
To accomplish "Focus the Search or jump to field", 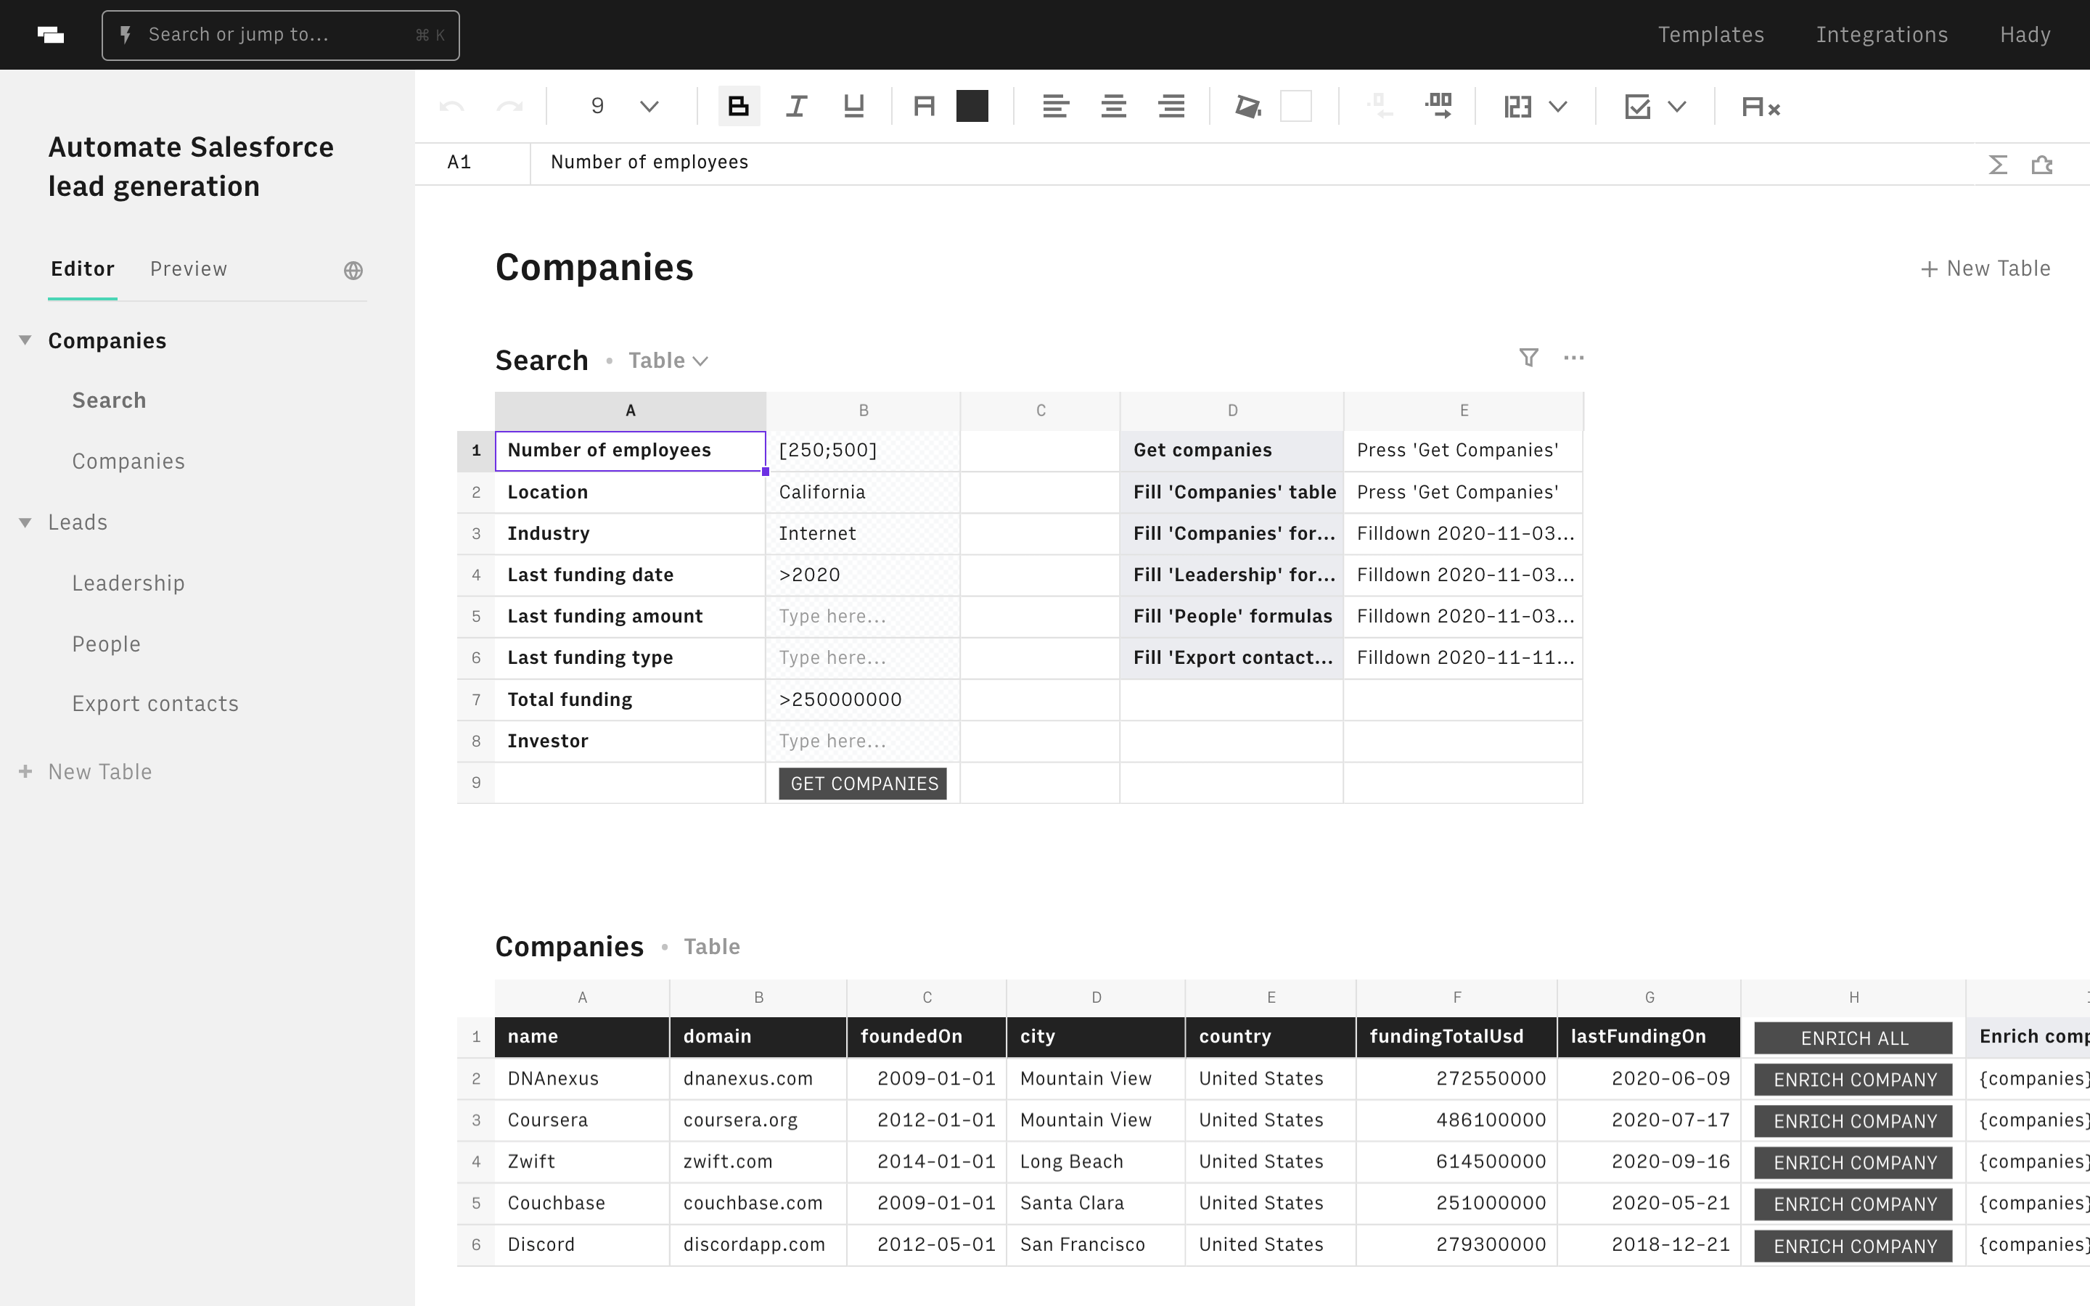I will click(x=281, y=36).
